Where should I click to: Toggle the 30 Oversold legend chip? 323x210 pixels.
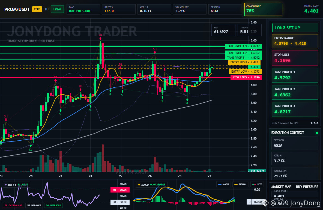(x=53, y=205)
